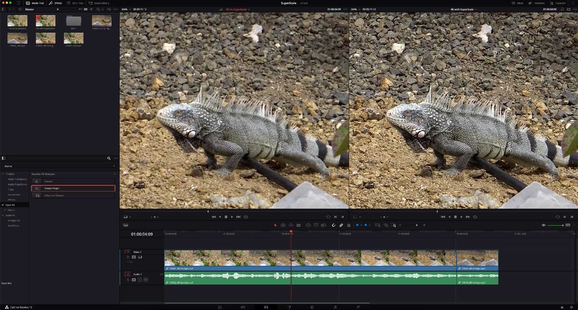The height and width of the screenshot is (310, 578).
Task: Expand the Toolbox tree category
Action: 3,174
